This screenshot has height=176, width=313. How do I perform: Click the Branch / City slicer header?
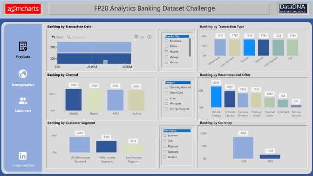click(x=177, y=36)
